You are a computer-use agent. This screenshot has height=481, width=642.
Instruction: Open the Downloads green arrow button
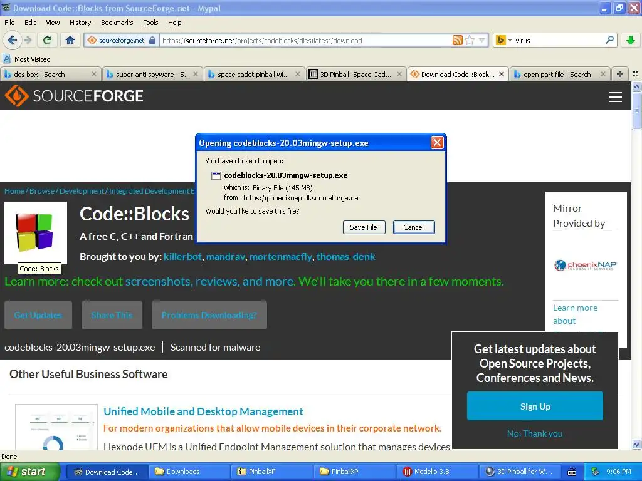(x=631, y=40)
